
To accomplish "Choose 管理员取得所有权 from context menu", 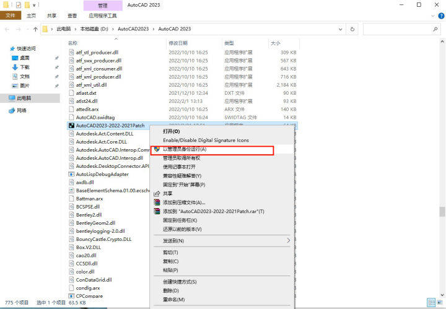I will tap(181, 158).
